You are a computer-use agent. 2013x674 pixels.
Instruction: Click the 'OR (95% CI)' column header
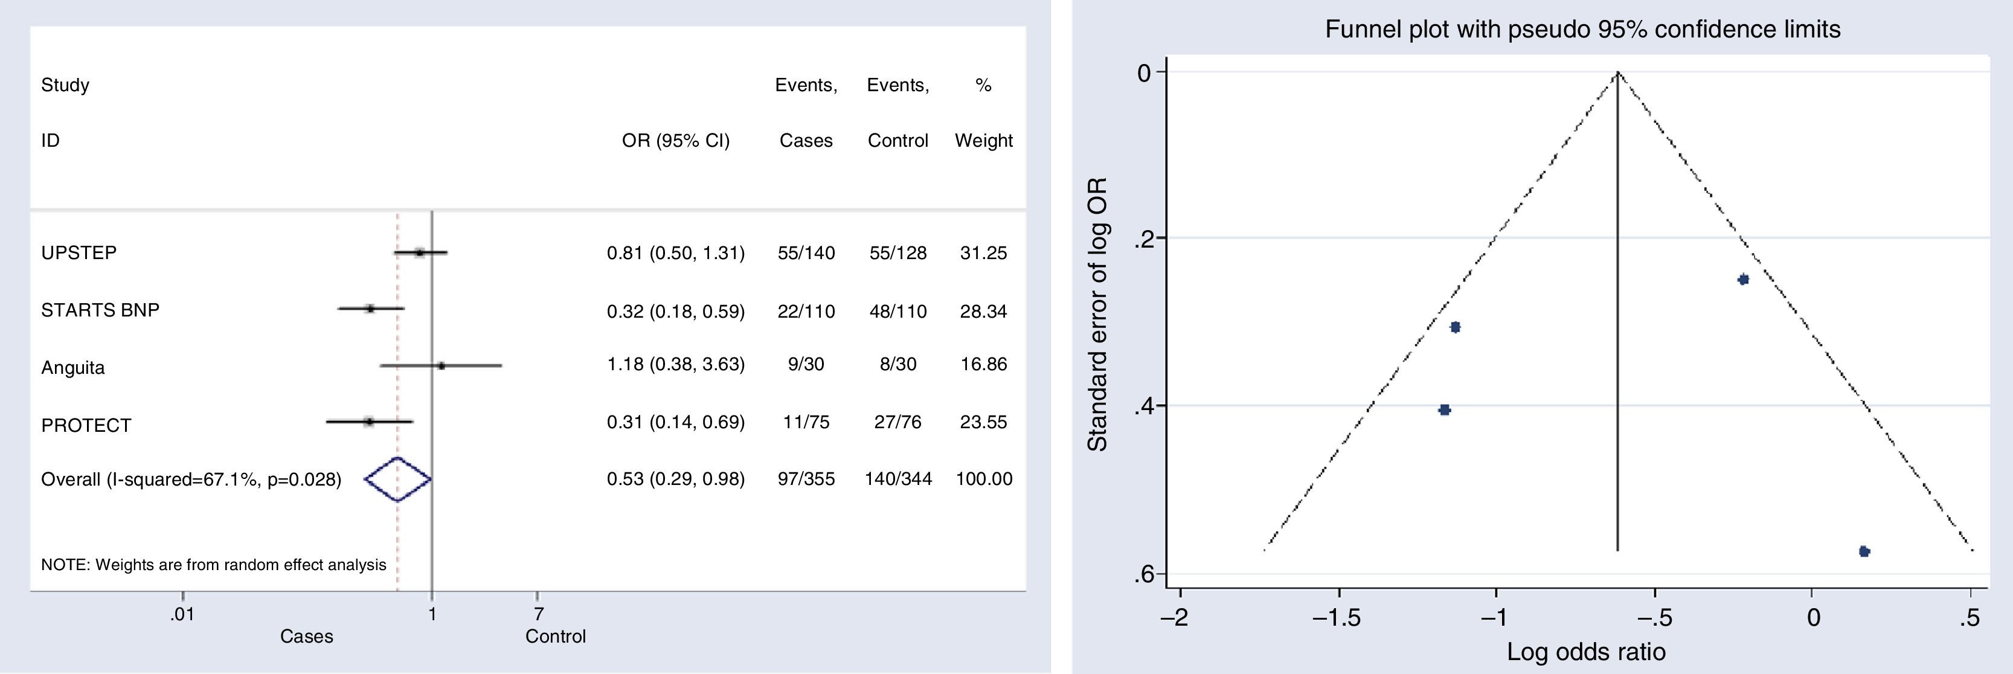coord(675,141)
